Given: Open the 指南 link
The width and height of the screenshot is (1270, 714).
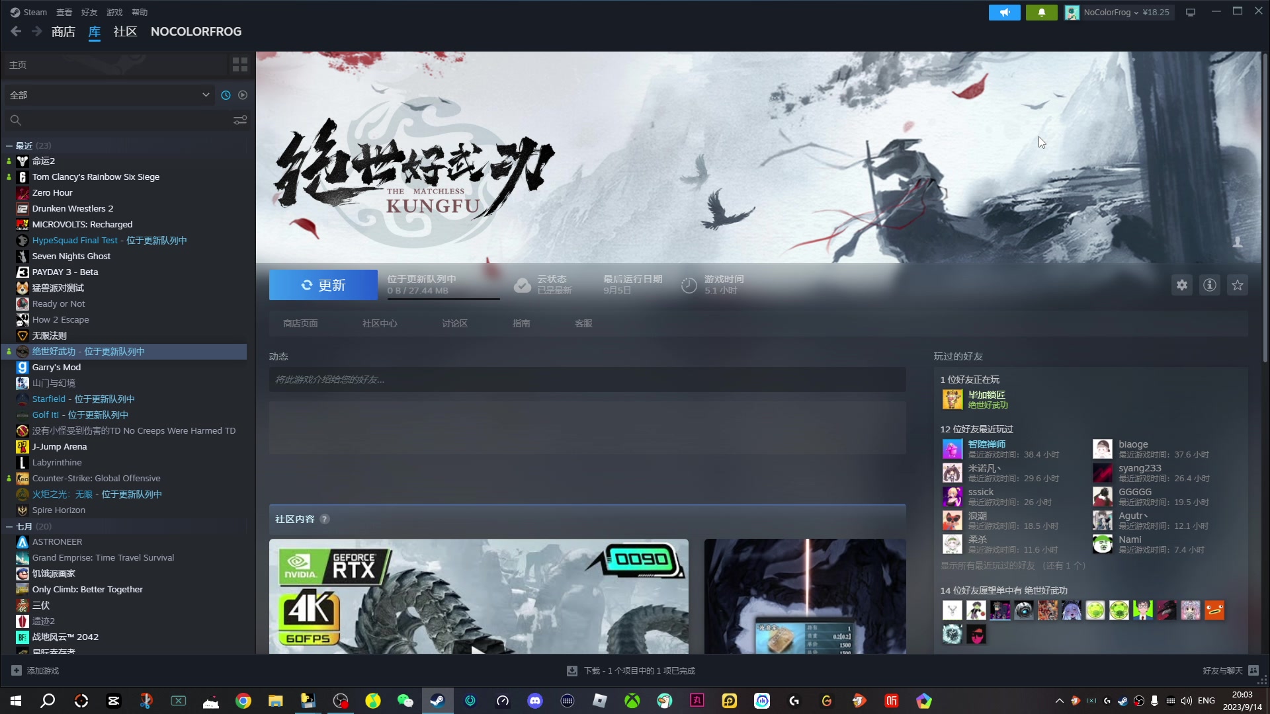Looking at the screenshot, I should pyautogui.click(x=521, y=323).
